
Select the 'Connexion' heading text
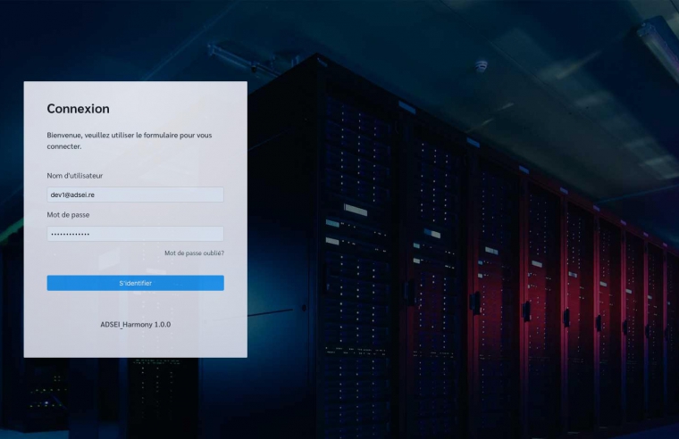click(x=78, y=109)
